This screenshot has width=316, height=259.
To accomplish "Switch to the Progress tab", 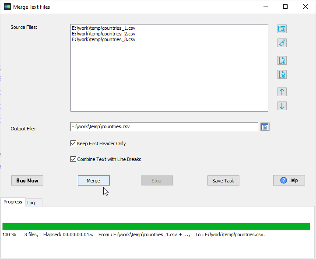I will (13, 202).
